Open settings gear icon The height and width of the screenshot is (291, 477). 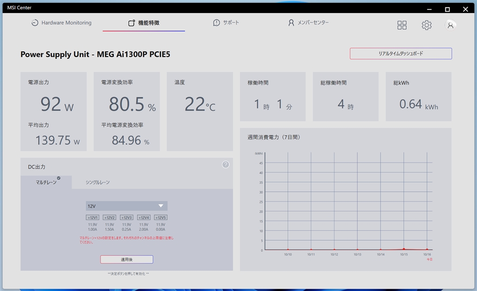[427, 25]
